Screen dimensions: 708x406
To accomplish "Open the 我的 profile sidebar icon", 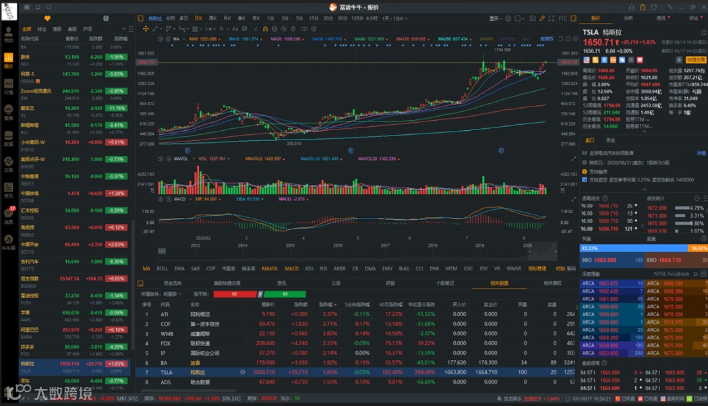I will coord(9,35).
